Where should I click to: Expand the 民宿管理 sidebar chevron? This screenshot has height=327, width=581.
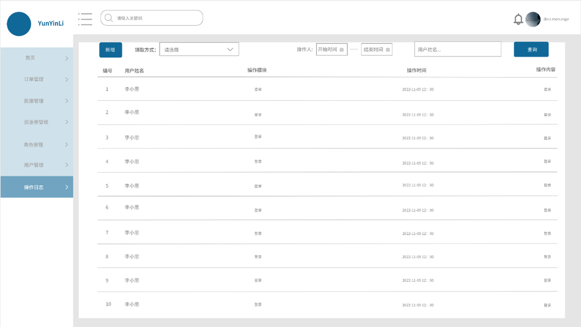point(67,101)
